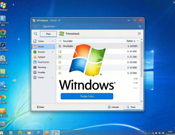Select the Vialeo item in the sidebar
175x135 pixels.
(43, 46)
